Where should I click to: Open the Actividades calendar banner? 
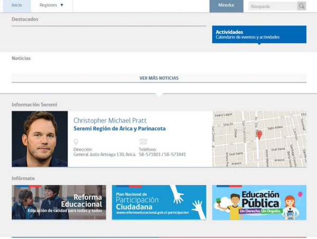(x=259, y=34)
